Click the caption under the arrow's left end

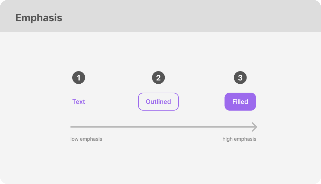click(86, 139)
